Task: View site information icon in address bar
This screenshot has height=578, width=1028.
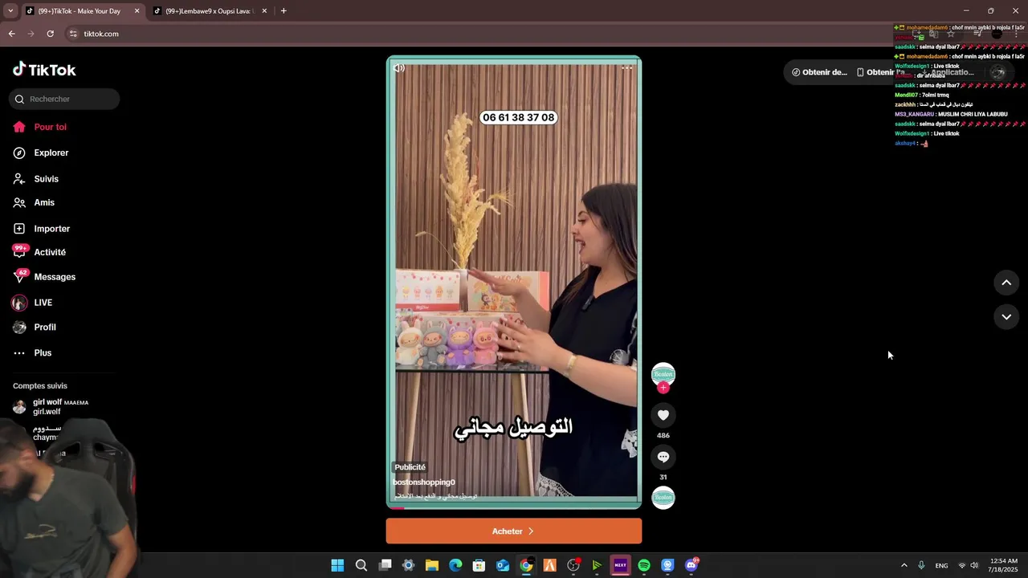Action: point(73,34)
